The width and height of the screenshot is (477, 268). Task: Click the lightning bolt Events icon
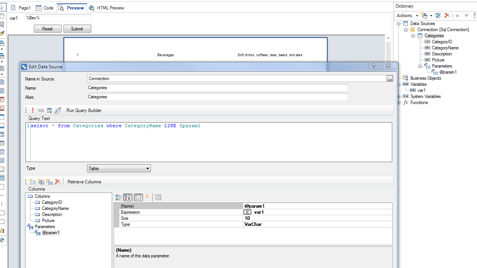(x=147, y=197)
